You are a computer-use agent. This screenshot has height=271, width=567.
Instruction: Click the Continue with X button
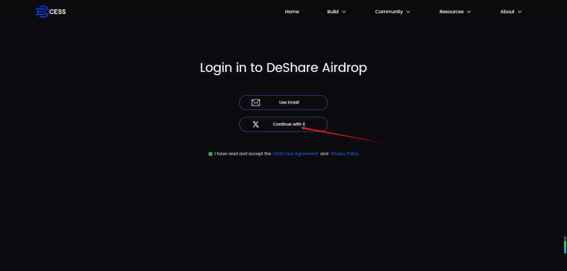[x=283, y=124]
